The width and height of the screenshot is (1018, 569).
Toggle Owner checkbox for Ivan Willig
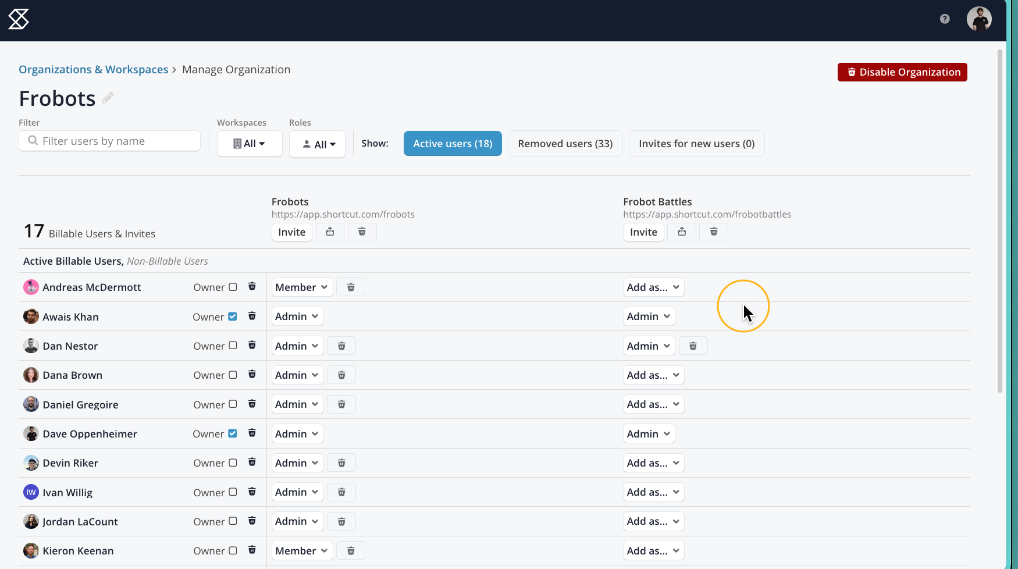click(233, 492)
